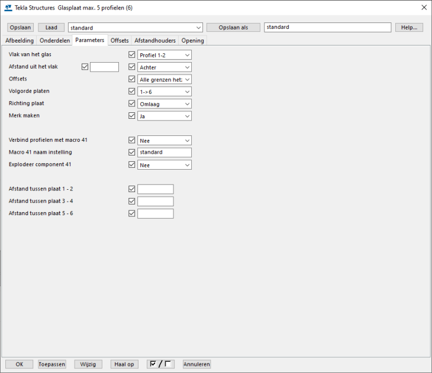Toggle Verbind profielen met macro 41 checkbox
This screenshot has width=432, height=373.
click(x=132, y=140)
